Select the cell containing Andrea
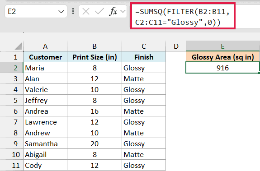260x171 pixels. pyautogui.click(x=45, y=111)
